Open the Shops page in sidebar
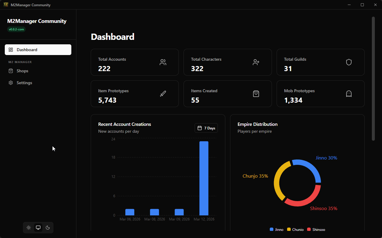382x238 pixels. point(22,71)
